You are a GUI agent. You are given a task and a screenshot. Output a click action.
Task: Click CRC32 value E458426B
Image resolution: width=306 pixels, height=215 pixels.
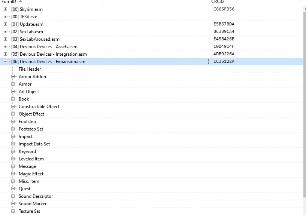pyautogui.click(x=224, y=39)
